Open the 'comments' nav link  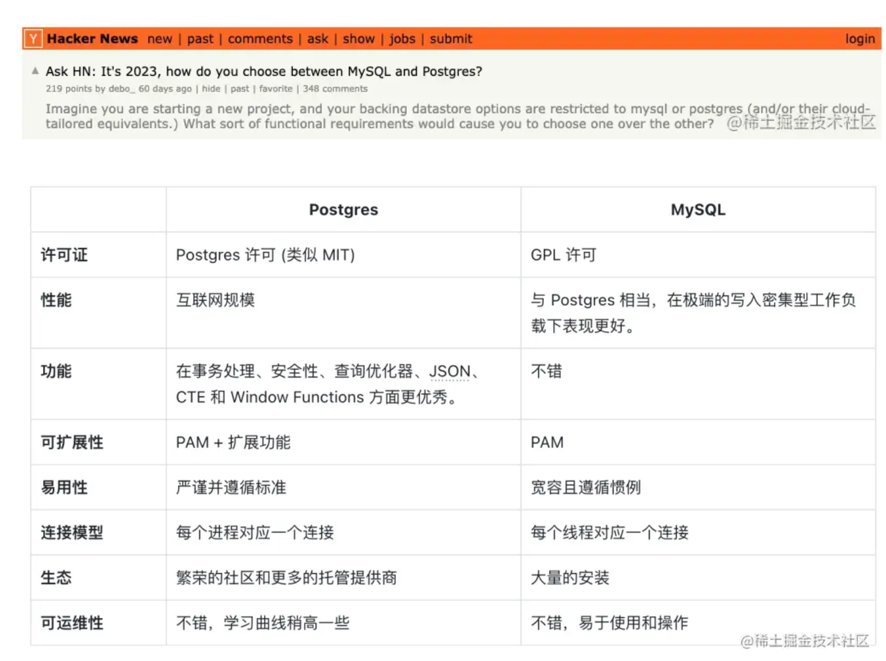tap(260, 38)
